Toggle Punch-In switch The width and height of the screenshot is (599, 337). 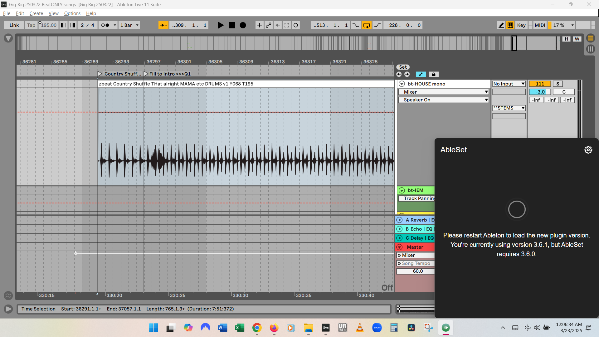355,25
